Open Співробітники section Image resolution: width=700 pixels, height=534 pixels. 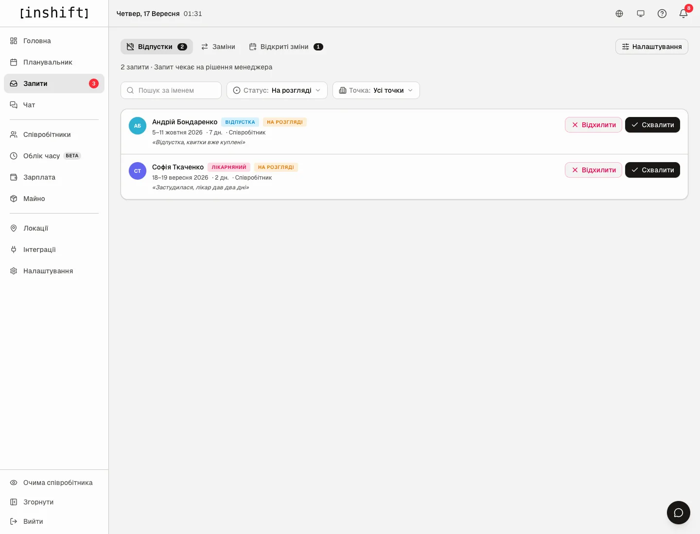pyautogui.click(x=54, y=134)
